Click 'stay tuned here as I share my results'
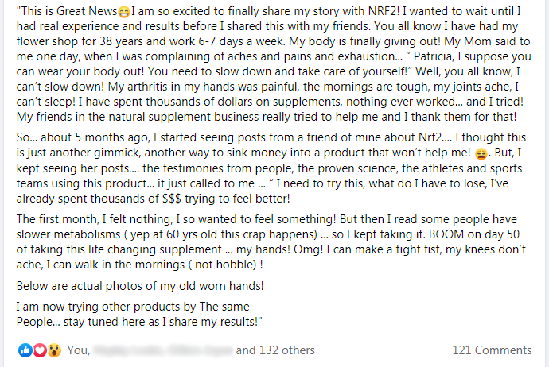The image size is (549, 367). 161,322
